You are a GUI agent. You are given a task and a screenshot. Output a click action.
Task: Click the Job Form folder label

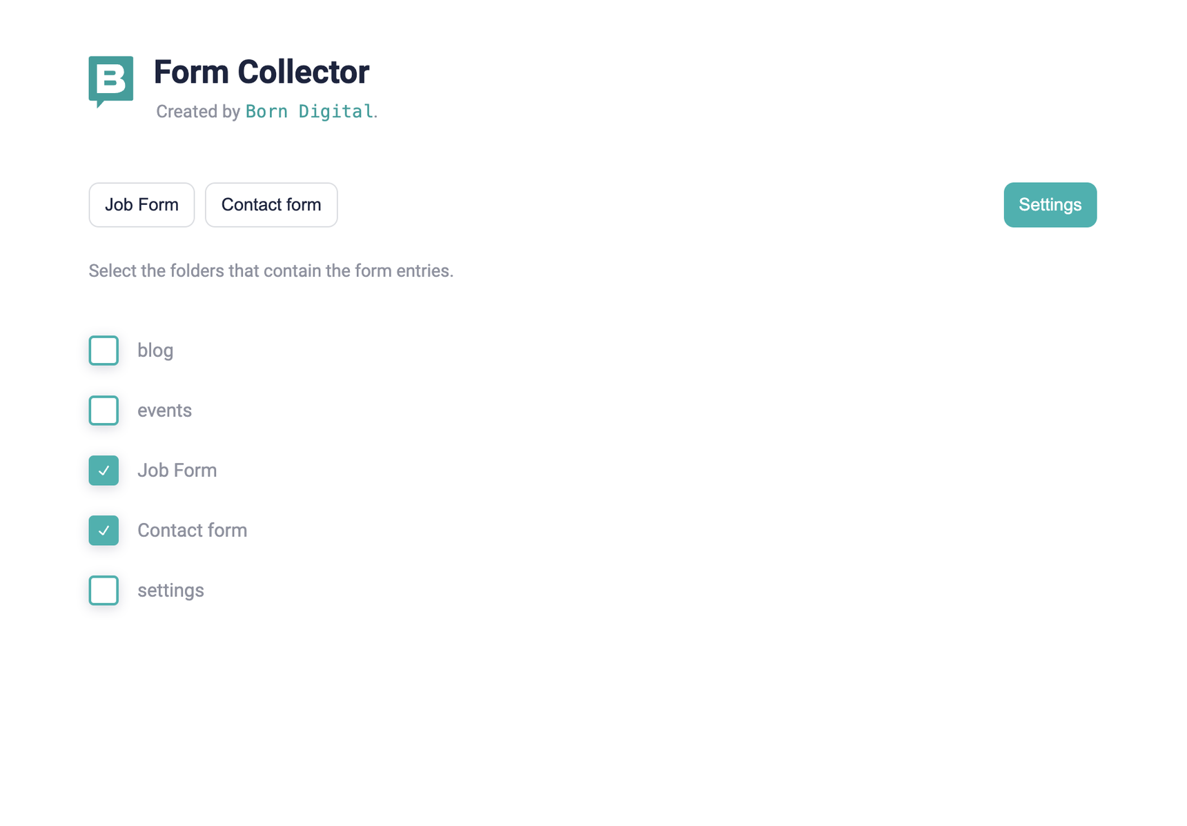coord(177,471)
